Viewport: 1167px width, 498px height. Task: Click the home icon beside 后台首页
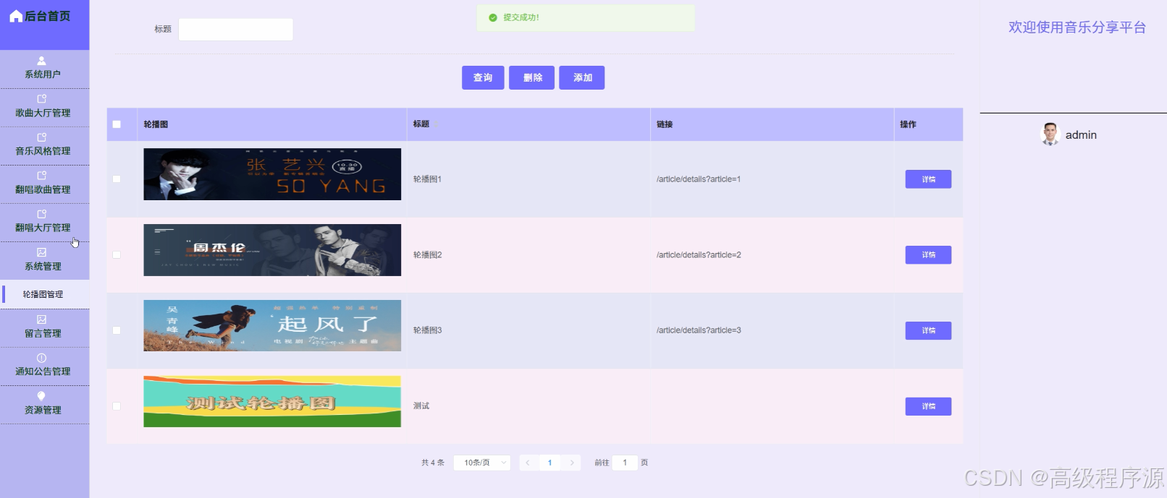tap(16, 16)
